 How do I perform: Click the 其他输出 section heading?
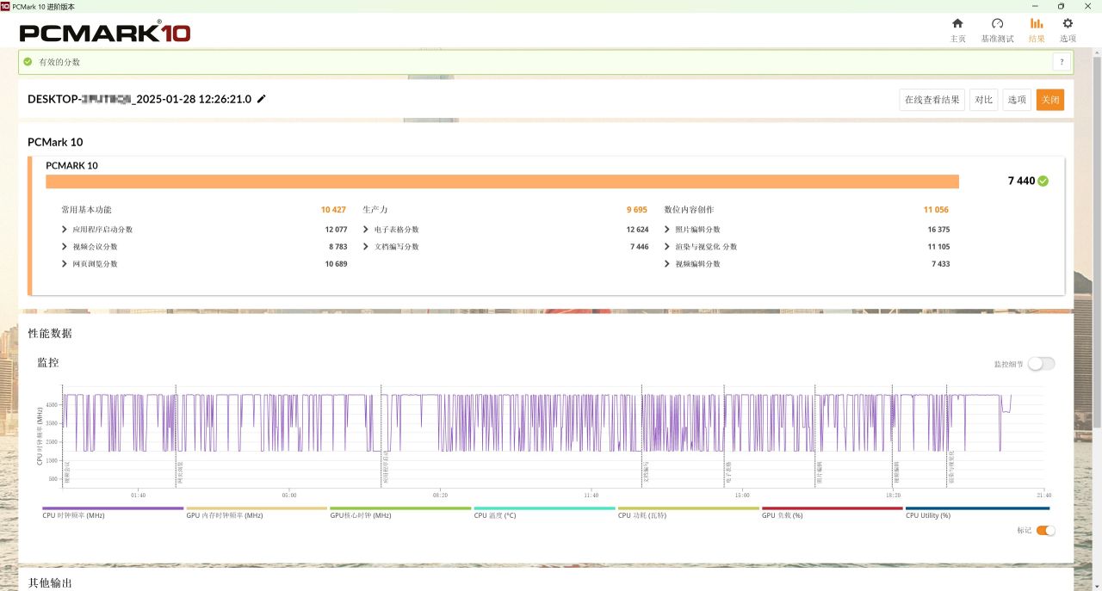[x=50, y=582]
